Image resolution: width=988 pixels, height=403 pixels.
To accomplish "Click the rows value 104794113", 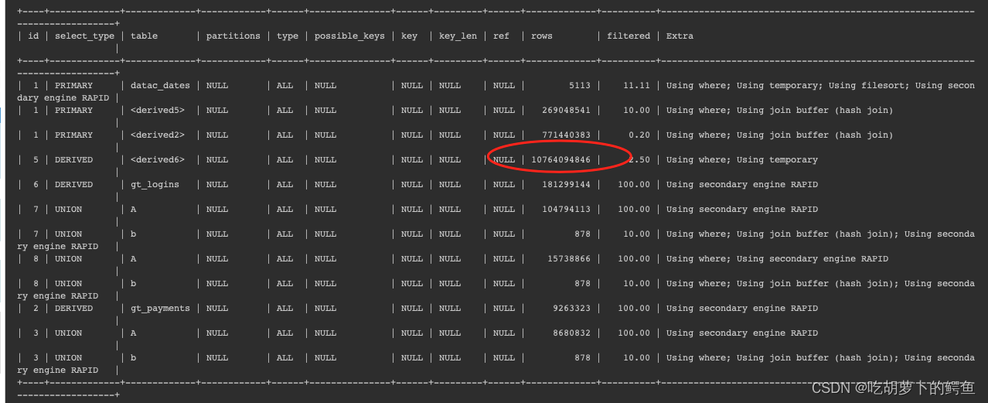I will coord(566,210).
